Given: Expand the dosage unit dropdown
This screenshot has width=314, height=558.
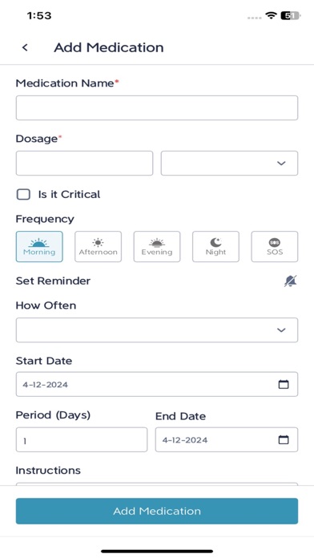Looking at the screenshot, I should pos(229,164).
